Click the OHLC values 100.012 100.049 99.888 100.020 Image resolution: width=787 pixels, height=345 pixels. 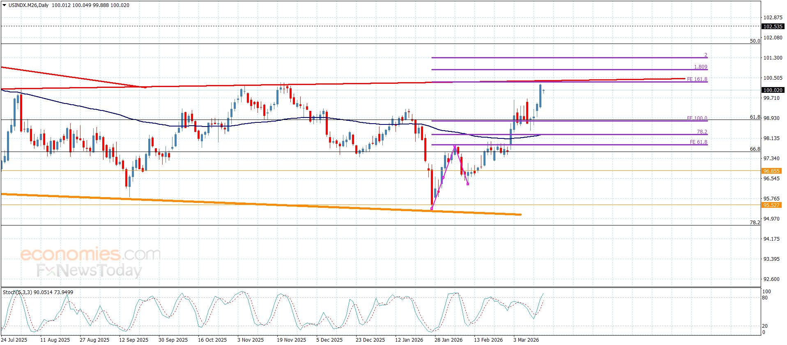[90, 5]
